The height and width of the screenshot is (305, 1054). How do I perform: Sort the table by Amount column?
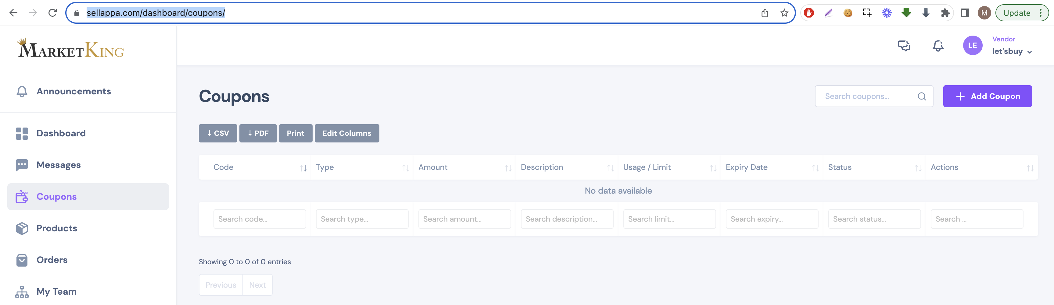coord(464,167)
